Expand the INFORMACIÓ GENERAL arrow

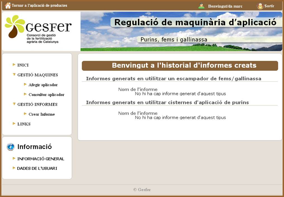point(14,158)
